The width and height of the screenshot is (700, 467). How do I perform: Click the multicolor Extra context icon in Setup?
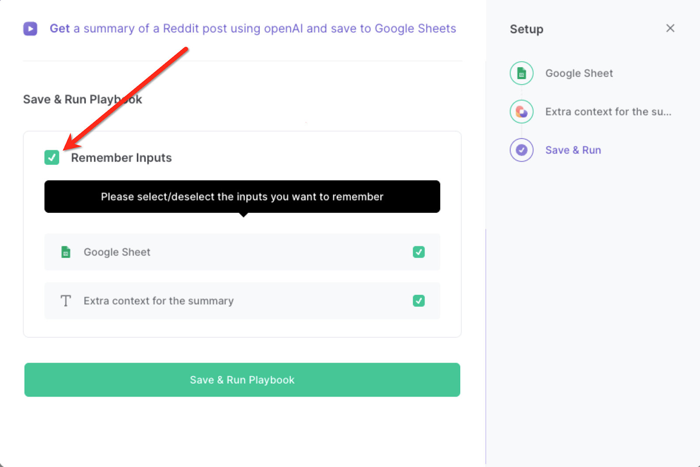click(x=521, y=111)
